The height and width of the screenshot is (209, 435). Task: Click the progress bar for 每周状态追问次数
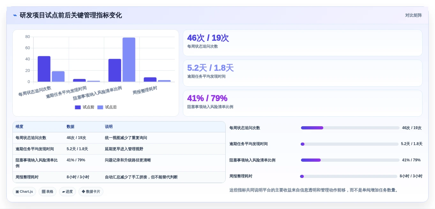(x=350, y=128)
